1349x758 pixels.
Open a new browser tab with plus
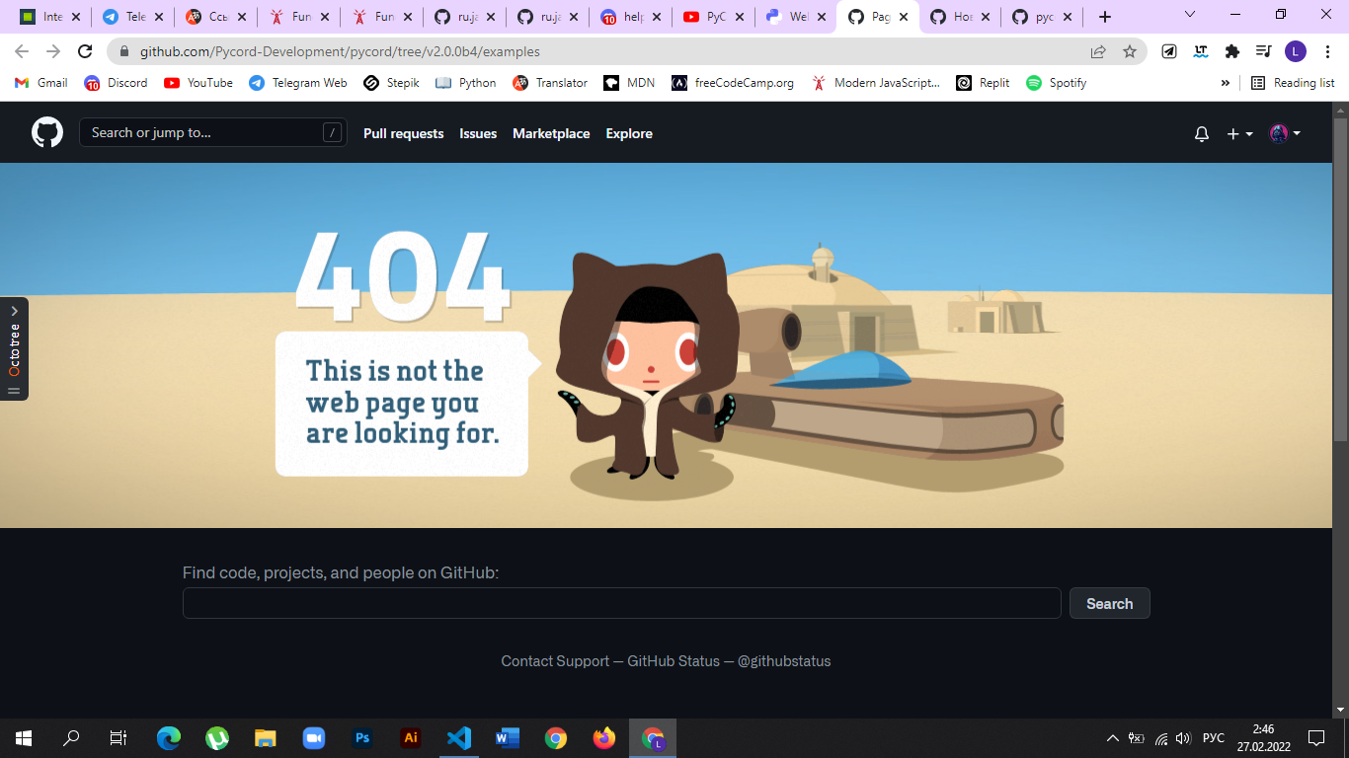click(1105, 17)
